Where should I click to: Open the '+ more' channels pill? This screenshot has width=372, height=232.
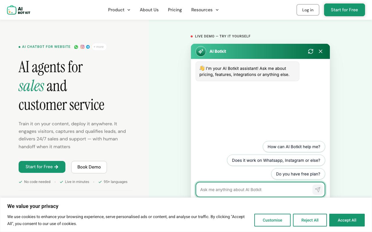tap(99, 47)
